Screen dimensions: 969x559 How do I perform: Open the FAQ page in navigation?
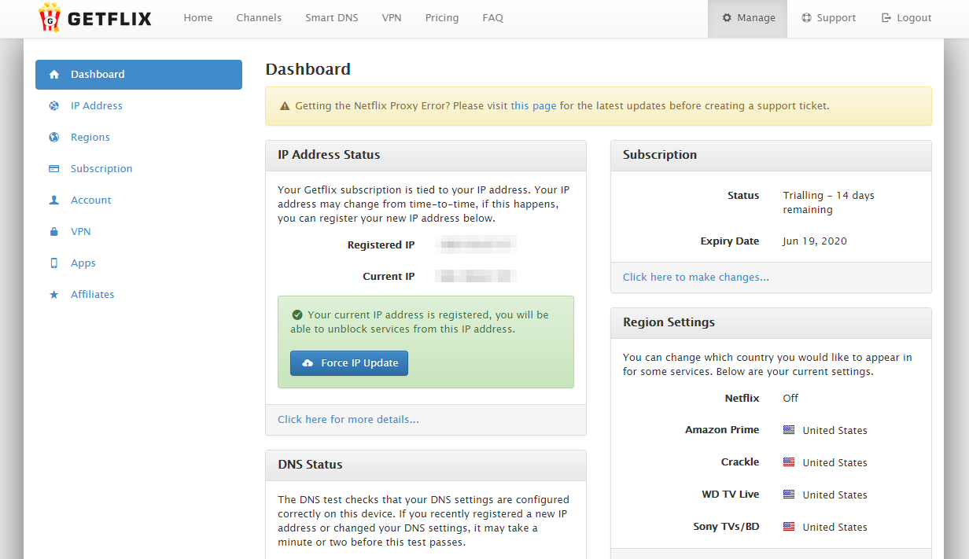pos(492,18)
